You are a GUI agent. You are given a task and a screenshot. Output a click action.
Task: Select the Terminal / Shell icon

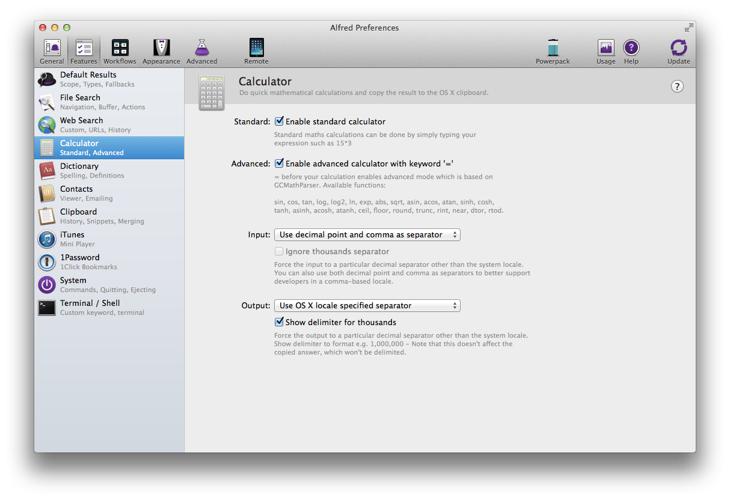(47, 308)
